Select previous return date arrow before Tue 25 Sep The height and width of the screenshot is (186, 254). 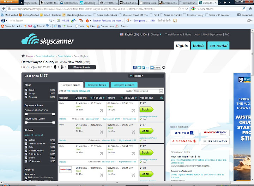coord(122,98)
